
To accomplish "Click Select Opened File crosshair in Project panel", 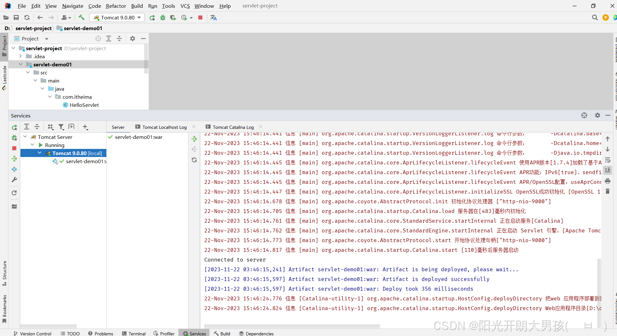I will pos(98,39).
